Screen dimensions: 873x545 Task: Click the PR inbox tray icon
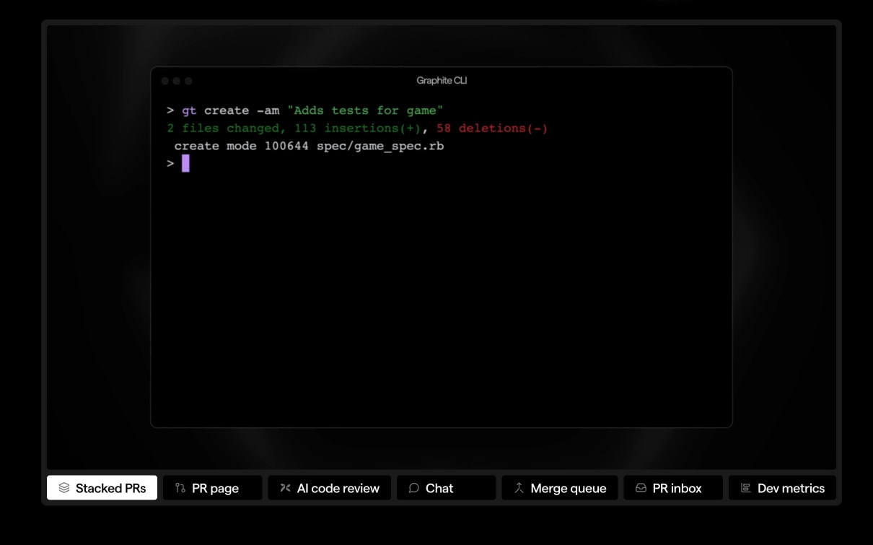(641, 488)
